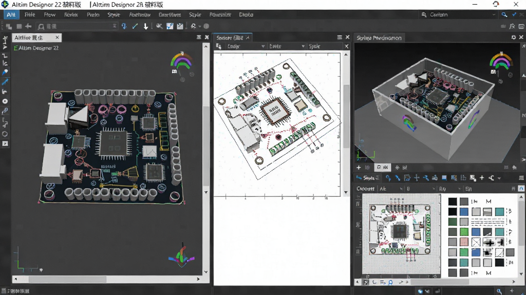526x295 pixels.
Task: Click the back arrow icon in the top toolbar
Action: (29, 26)
